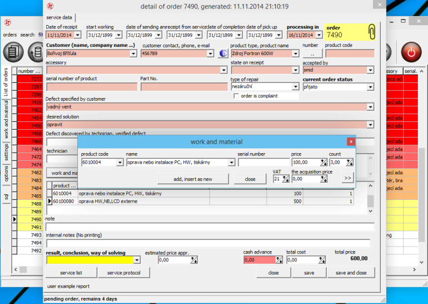This screenshot has width=428, height=304.
Task: Expand the processing in date dropdown
Action: (x=319, y=35)
